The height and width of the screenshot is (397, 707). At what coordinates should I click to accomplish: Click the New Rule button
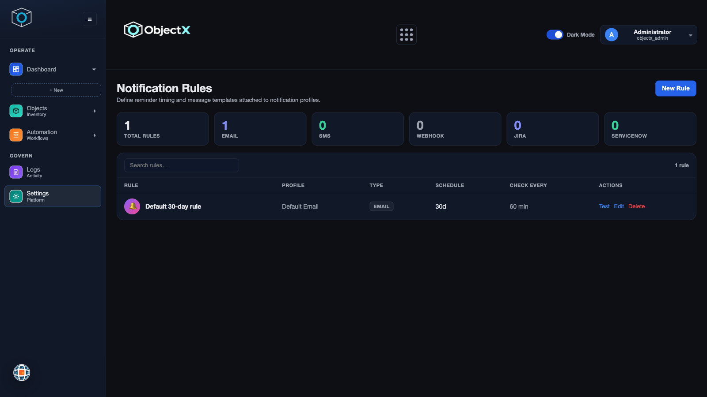click(676, 88)
